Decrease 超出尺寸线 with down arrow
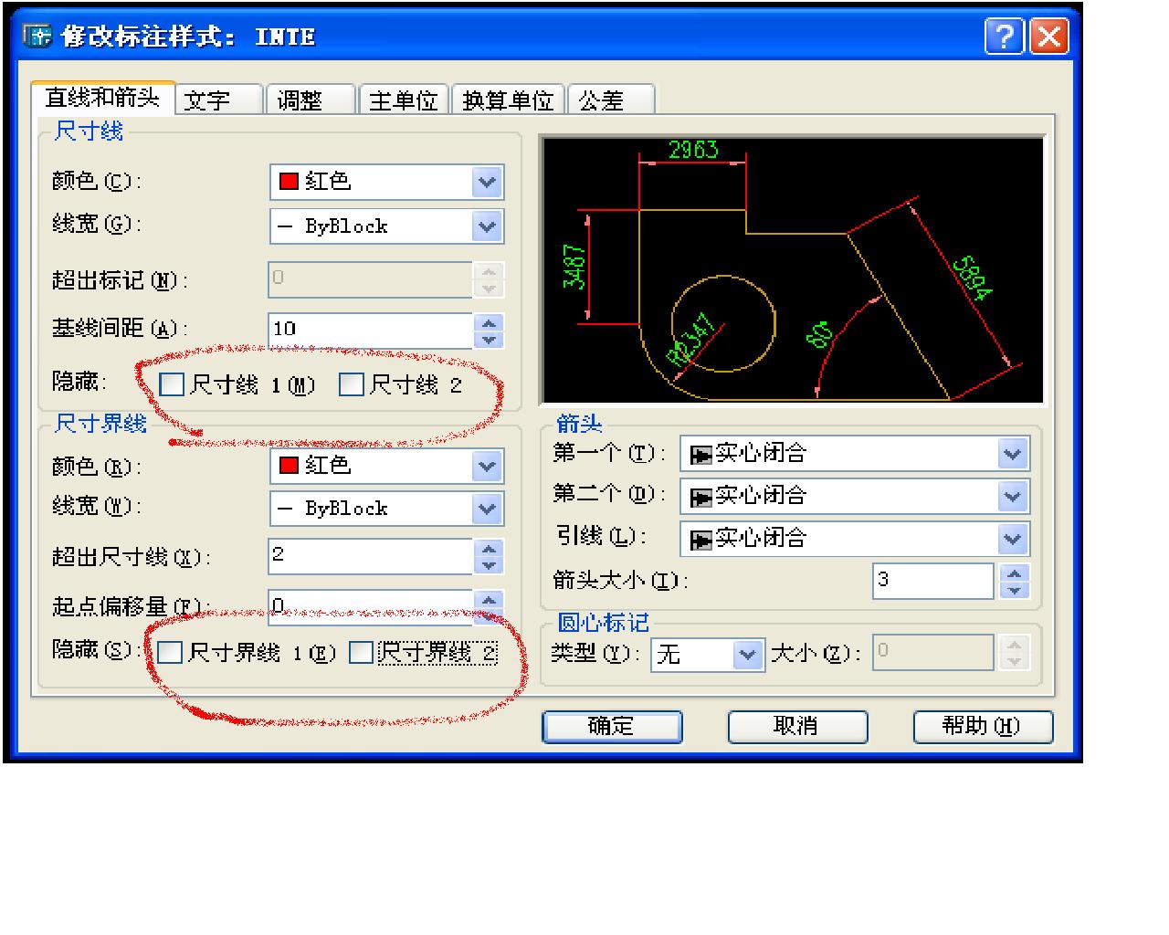The image size is (1169, 935). tap(490, 565)
